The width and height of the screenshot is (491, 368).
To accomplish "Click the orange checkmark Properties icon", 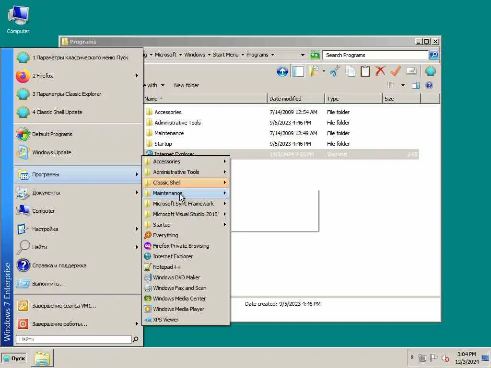I will coord(396,71).
